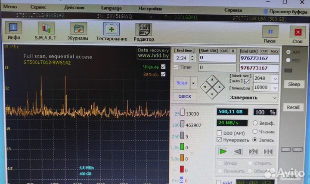
Task: Pause the scan with the Пауза button
Action: pos(270,34)
